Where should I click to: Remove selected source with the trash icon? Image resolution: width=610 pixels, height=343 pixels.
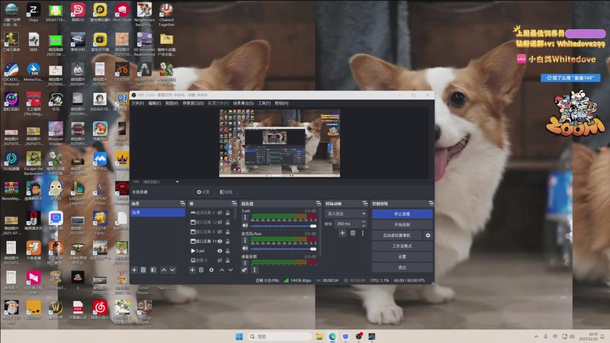pos(201,270)
